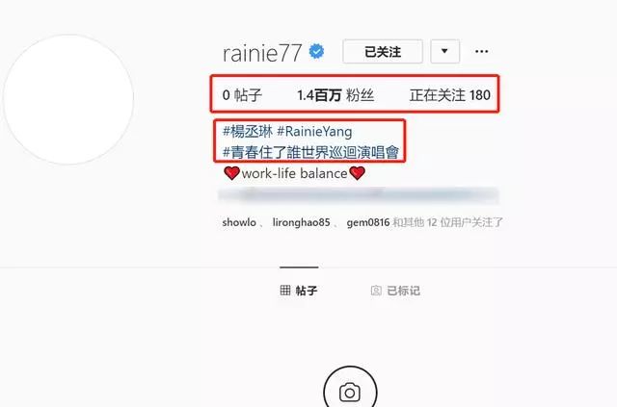This screenshot has height=407, width=617.
Task: Open the #RainieYang hashtag link
Action: [x=314, y=132]
